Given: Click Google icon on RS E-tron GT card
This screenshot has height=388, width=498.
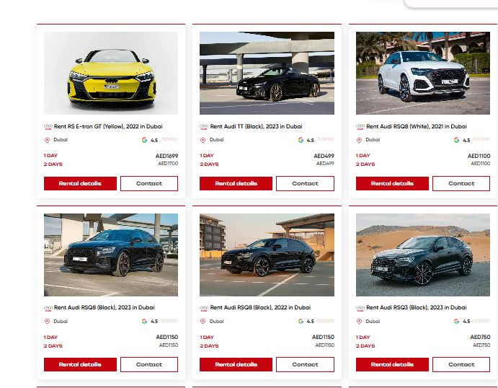Looking at the screenshot, I should click(144, 140).
